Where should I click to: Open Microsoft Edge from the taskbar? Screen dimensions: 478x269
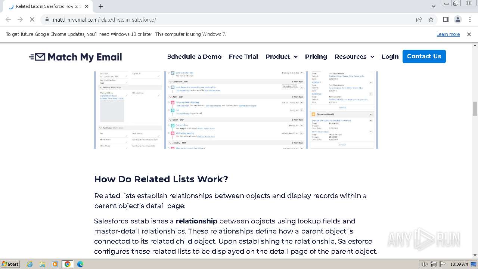[80, 264]
